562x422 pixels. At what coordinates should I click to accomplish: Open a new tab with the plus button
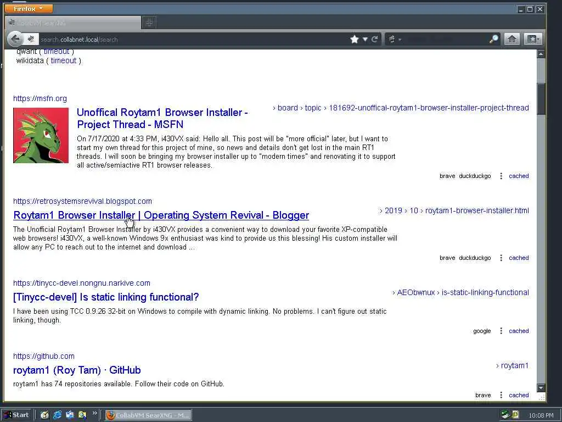point(149,23)
